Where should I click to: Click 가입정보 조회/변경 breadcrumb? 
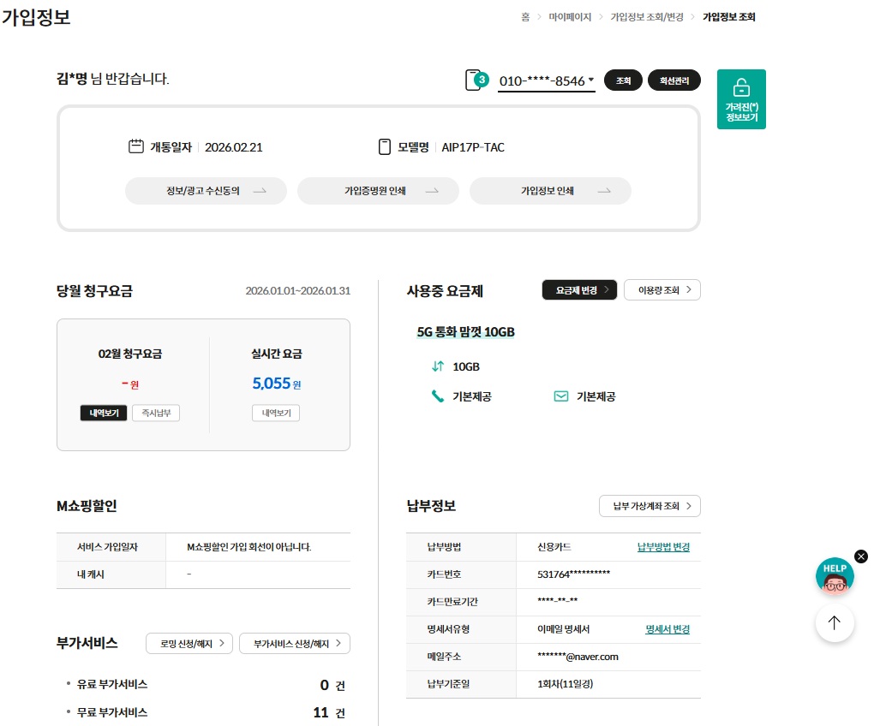646,17
